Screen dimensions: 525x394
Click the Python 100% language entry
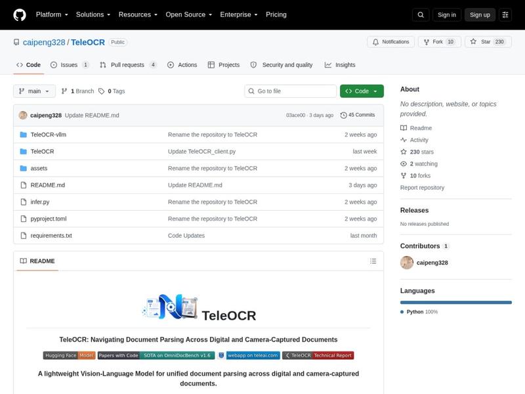point(419,312)
